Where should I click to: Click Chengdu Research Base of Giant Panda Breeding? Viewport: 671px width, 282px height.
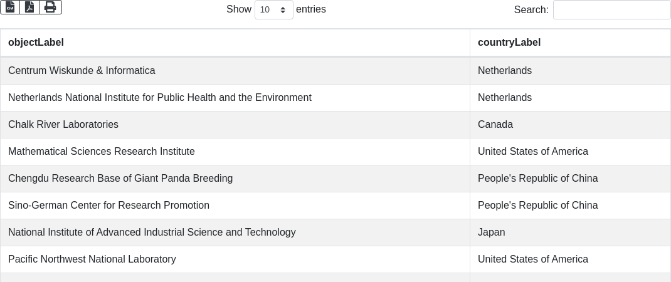coord(120,179)
